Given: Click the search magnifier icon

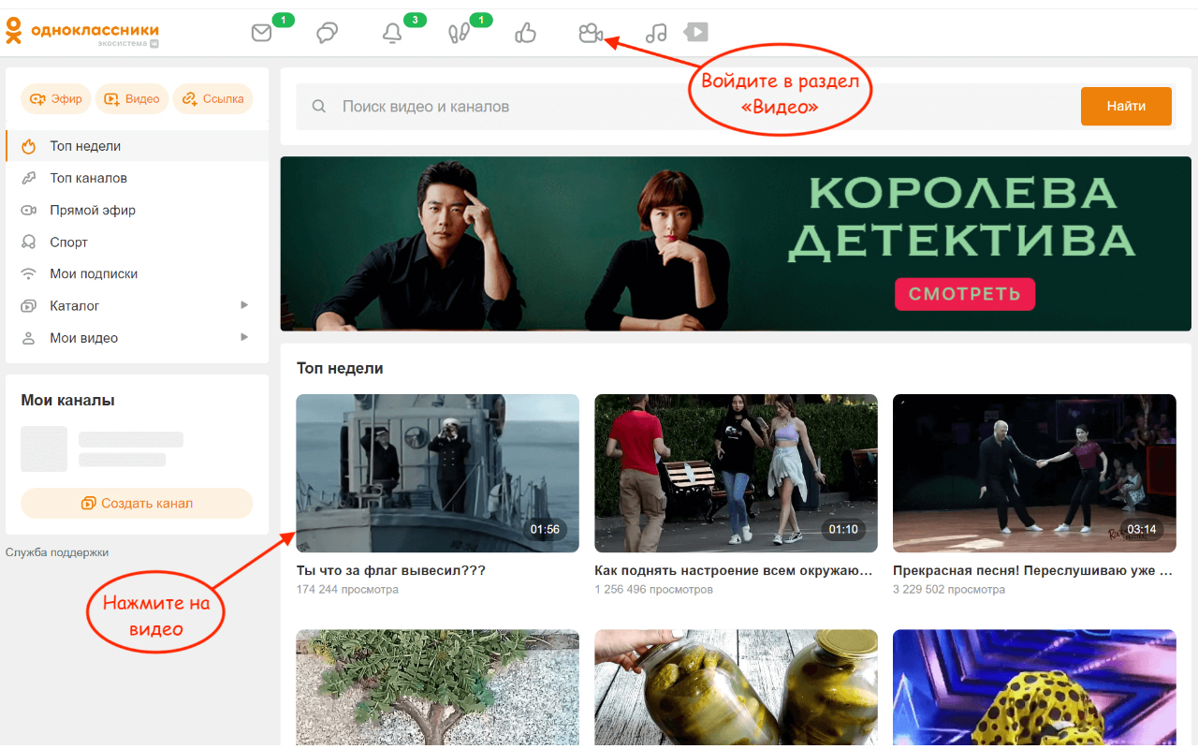Looking at the screenshot, I should [318, 106].
